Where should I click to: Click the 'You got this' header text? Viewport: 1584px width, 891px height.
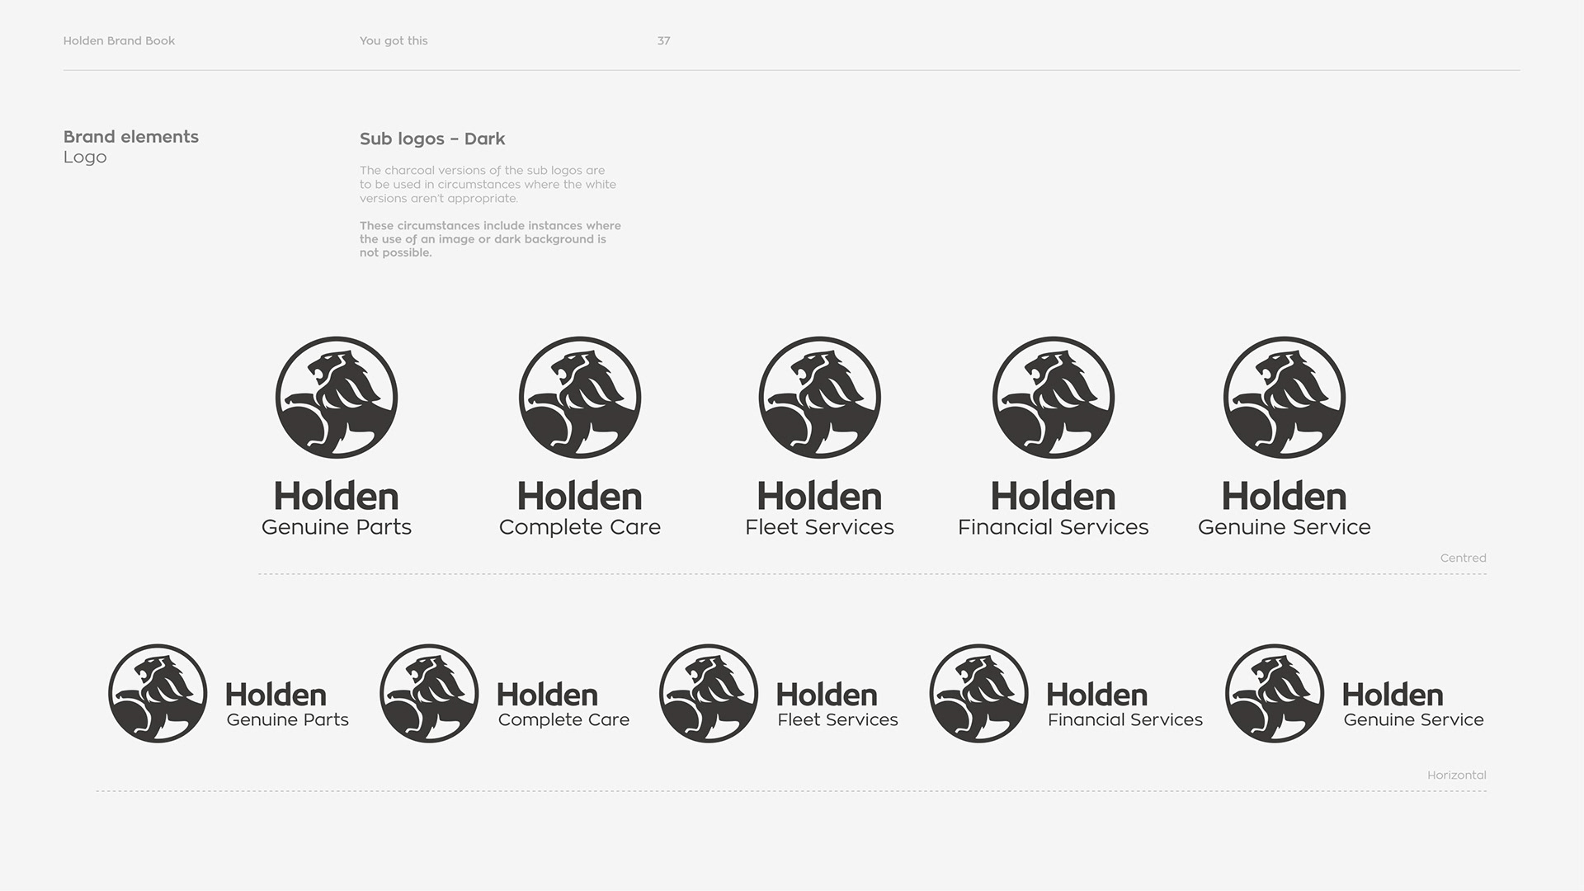point(394,40)
